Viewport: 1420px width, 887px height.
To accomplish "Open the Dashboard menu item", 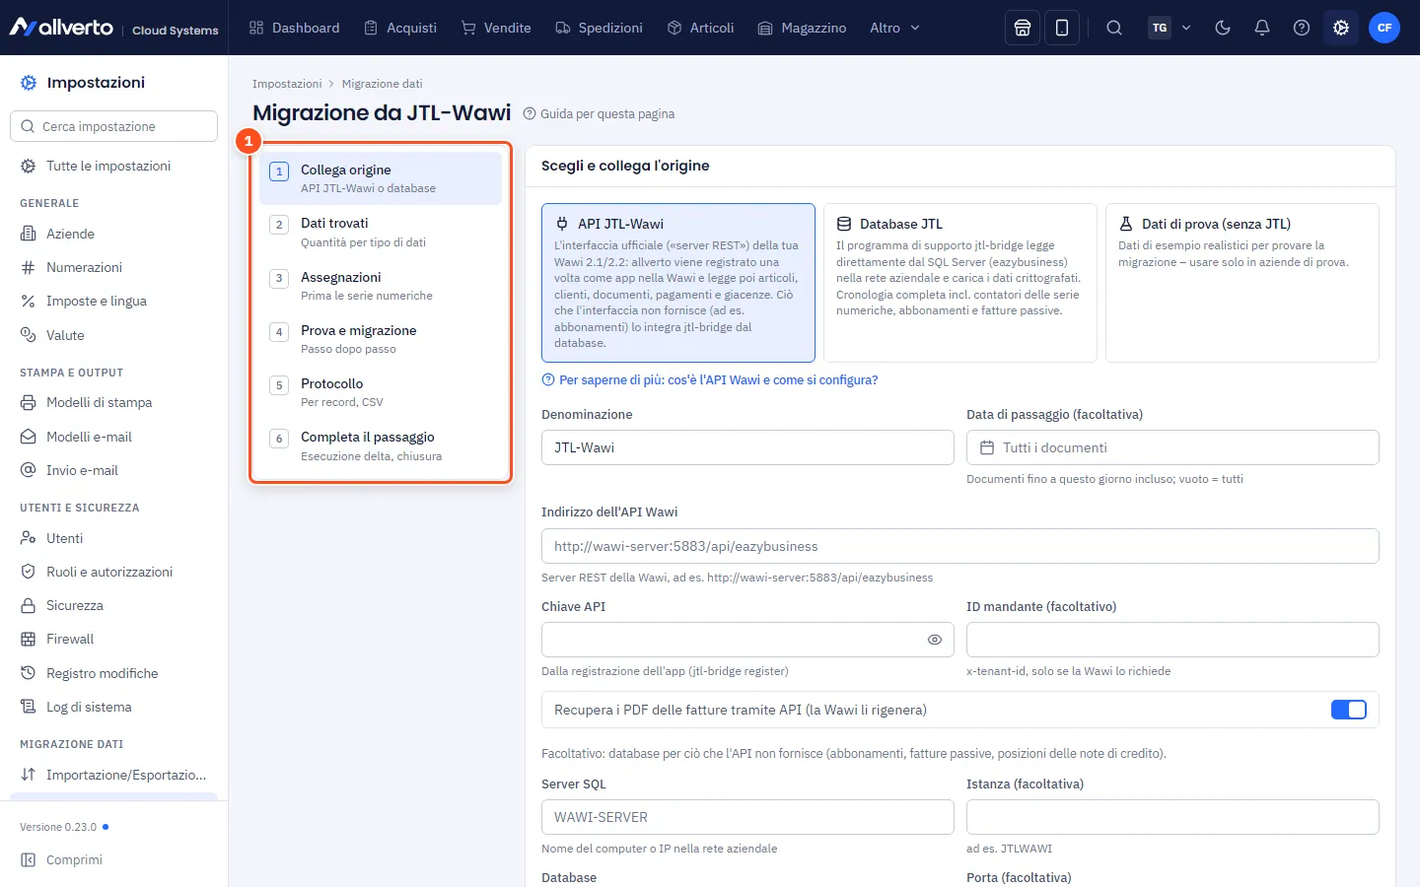I will [294, 28].
